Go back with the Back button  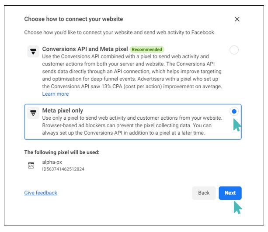pyautogui.click(x=204, y=193)
